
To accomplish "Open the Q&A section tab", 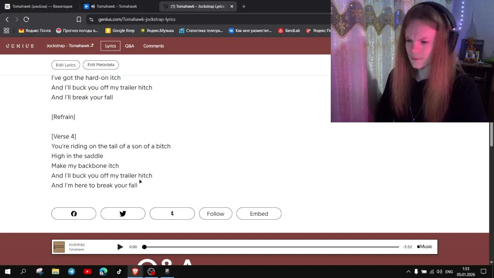I will tap(130, 46).
